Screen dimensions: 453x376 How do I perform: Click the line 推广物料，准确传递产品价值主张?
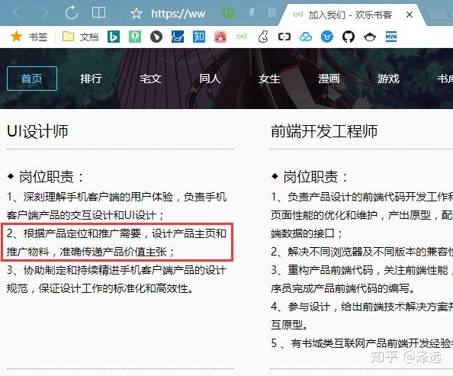pyautogui.click(x=91, y=252)
